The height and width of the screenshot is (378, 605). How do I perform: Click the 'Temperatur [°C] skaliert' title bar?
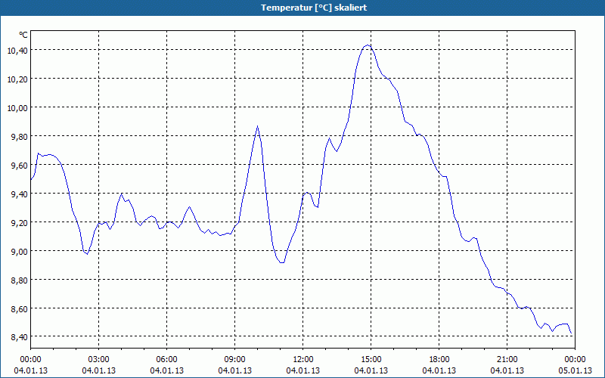point(302,8)
